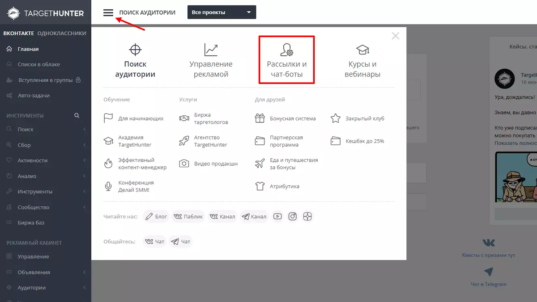This screenshot has width=537, height=302.
Task: Expand the Сбор sidebar section
Action: click(x=46, y=145)
